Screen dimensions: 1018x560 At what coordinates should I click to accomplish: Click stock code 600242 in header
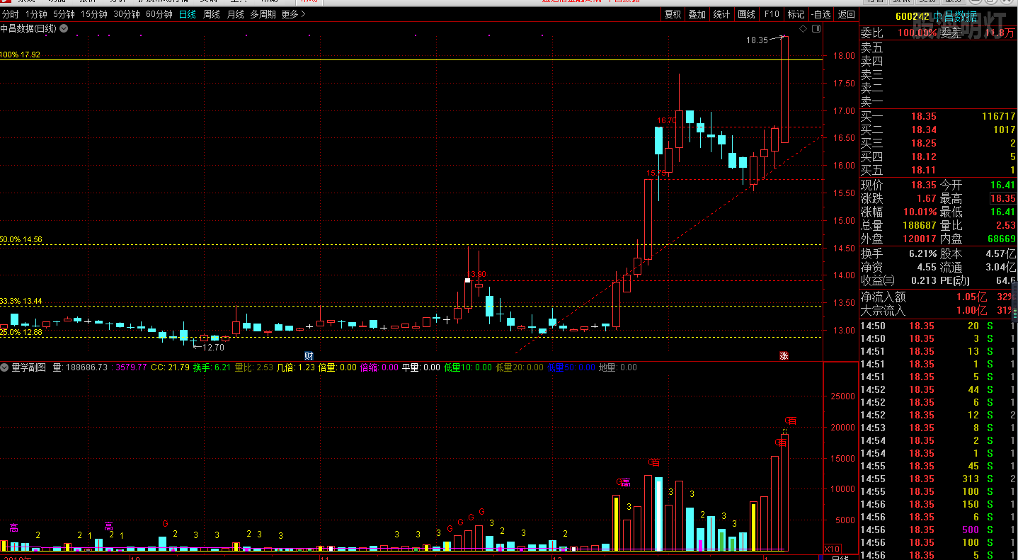tap(912, 17)
